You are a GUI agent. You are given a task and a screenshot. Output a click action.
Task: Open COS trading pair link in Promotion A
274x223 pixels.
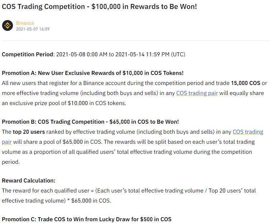point(197,93)
